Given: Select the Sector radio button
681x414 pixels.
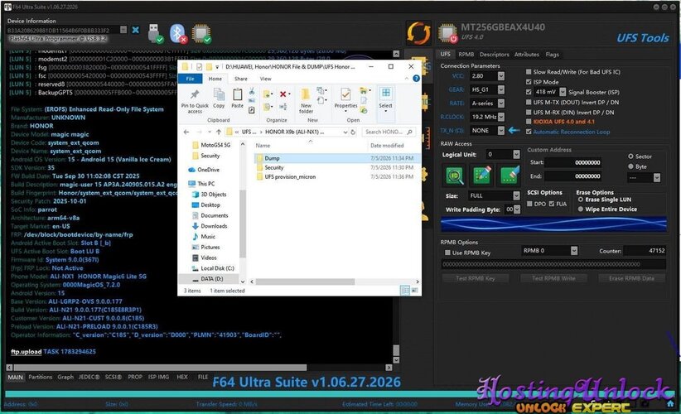Looking at the screenshot, I should click(x=630, y=156).
